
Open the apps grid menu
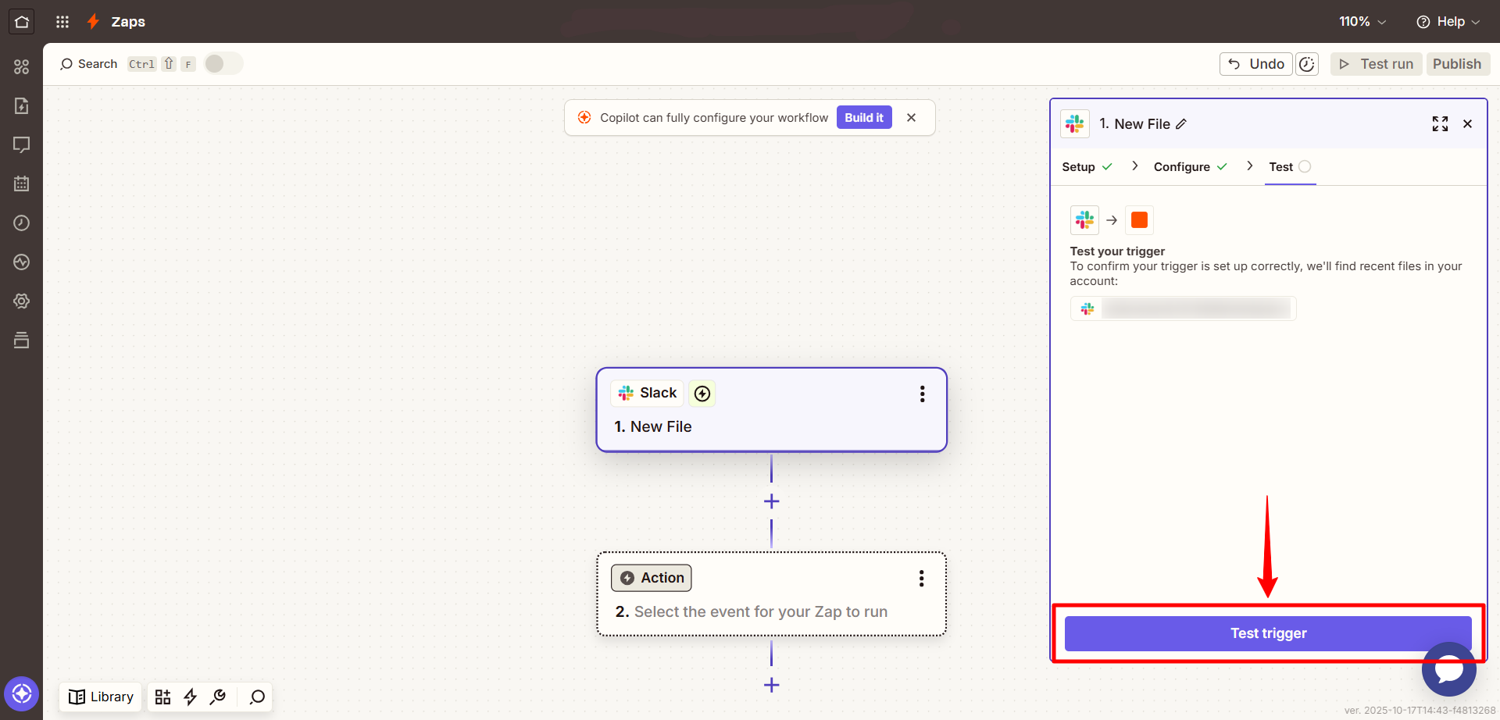62,22
